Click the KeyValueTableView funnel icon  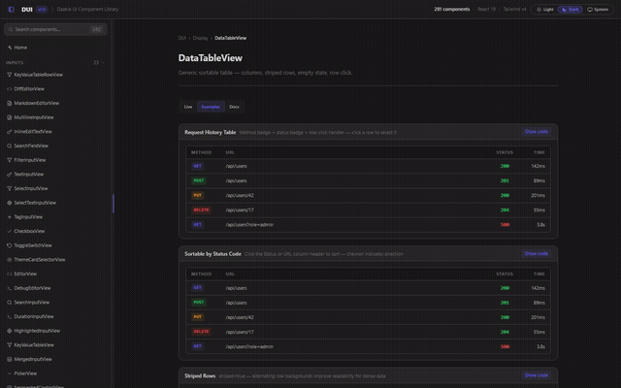tap(9, 345)
